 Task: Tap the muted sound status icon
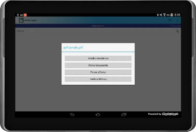[161, 15]
